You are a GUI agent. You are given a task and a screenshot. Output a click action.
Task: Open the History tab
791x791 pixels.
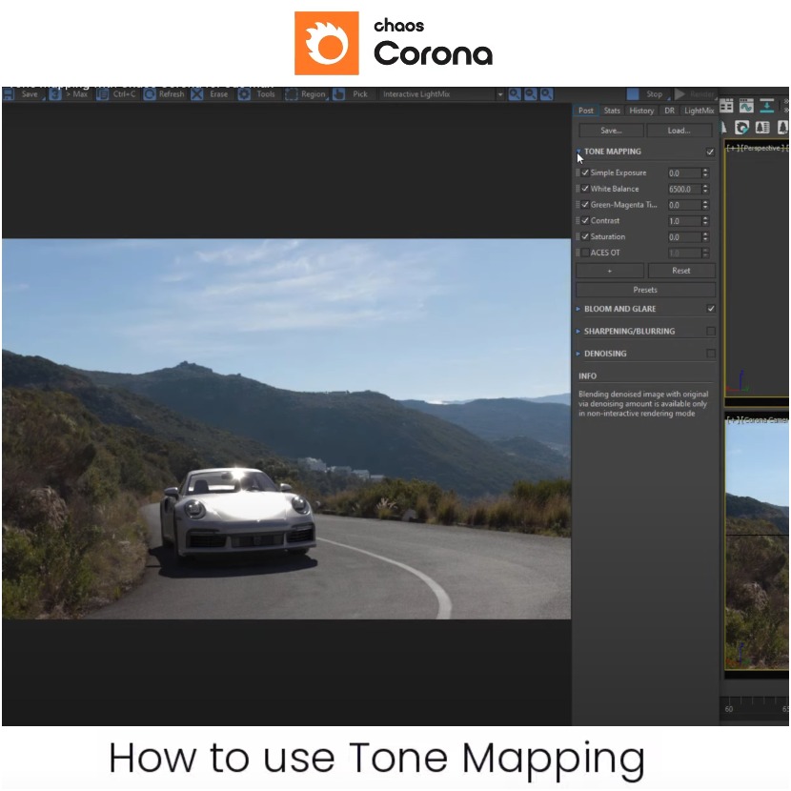point(641,111)
